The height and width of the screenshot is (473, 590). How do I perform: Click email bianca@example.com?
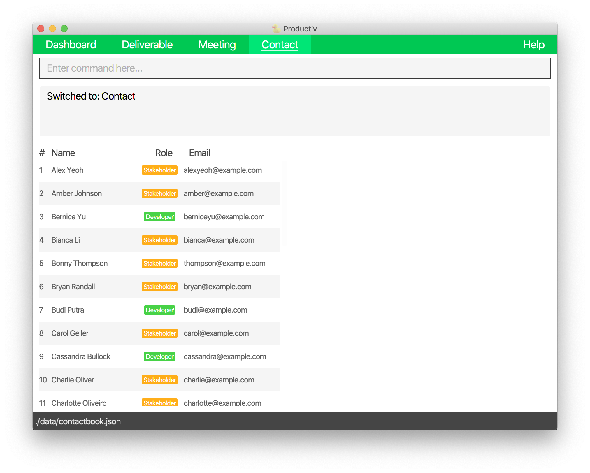tap(219, 240)
